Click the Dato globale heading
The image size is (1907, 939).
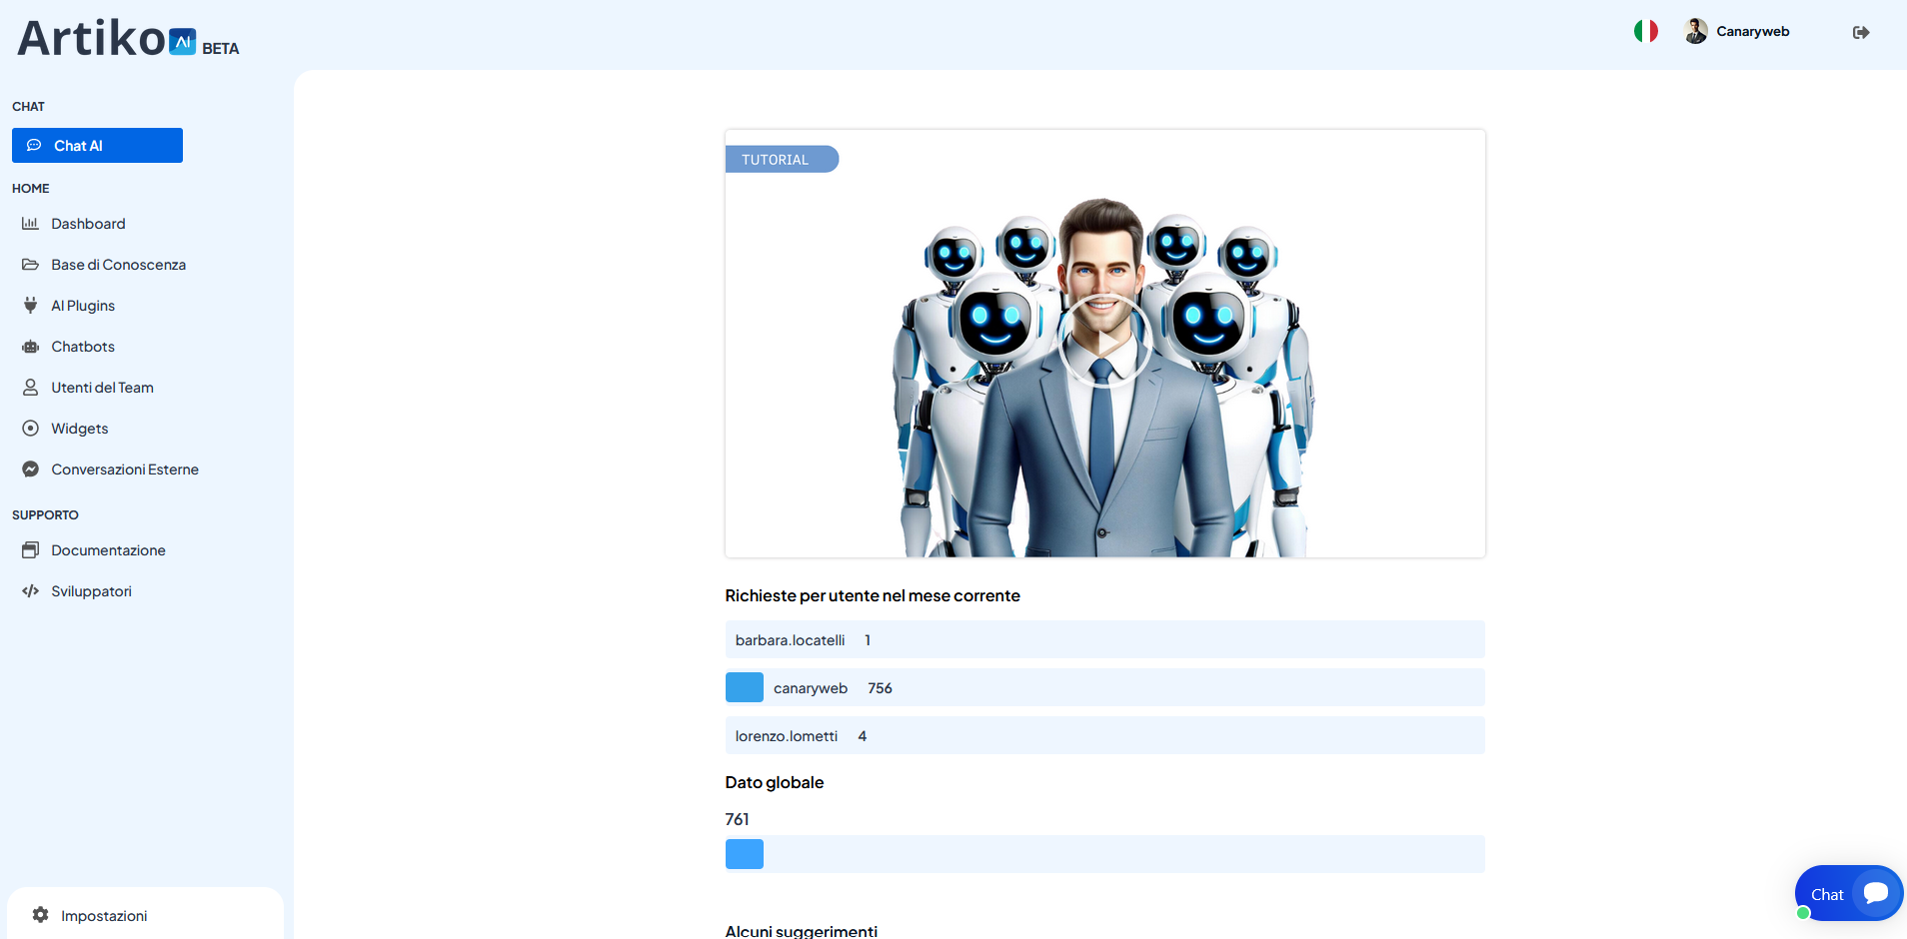click(x=775, y=782)
